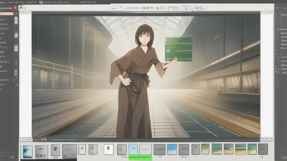Click the square icon in the title bar
This screenshot has width=287, height=161.
[x=41, y=2]
